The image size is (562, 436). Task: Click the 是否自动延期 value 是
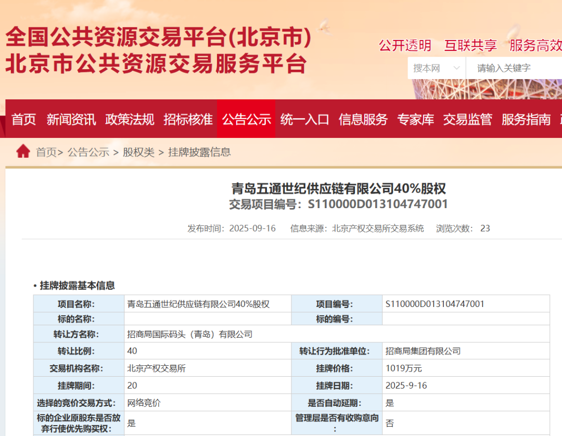coord(390,403)
